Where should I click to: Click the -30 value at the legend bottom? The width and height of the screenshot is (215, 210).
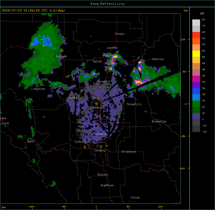tap(204, 132)
